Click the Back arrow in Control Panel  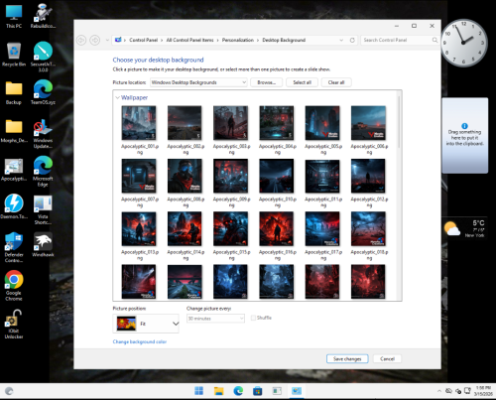[81, 41]
